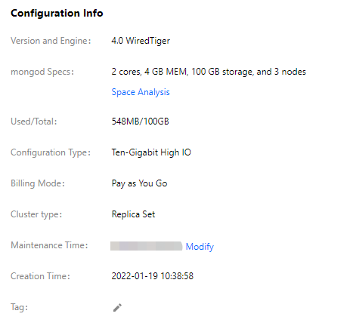Click the Version and Engine label
Viewport: 356px width, 326px height.
pos(51,41)
